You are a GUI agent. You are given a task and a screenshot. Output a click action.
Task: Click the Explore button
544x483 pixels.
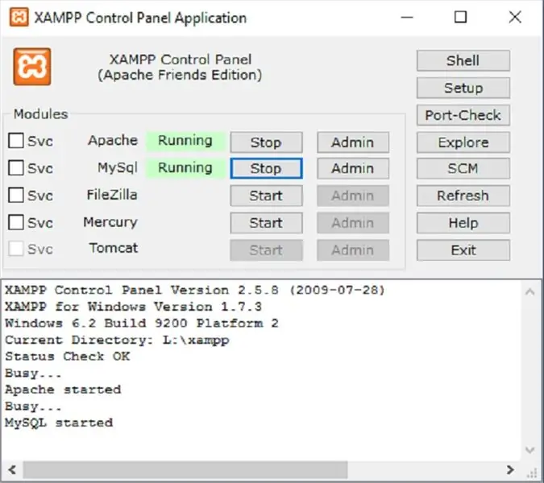pyautogui.click(x=463, y=142)
